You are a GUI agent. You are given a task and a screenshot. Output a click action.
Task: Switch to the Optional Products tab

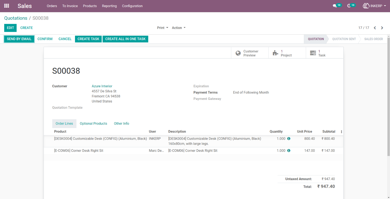93,123
